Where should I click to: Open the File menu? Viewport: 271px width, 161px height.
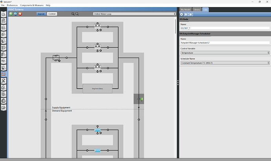tap(3, 5)
